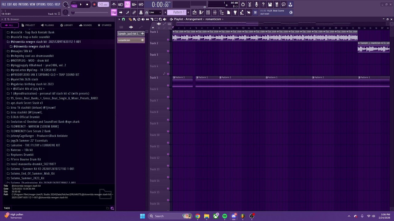Select the playlist Paint brush tool

(135, 19)
